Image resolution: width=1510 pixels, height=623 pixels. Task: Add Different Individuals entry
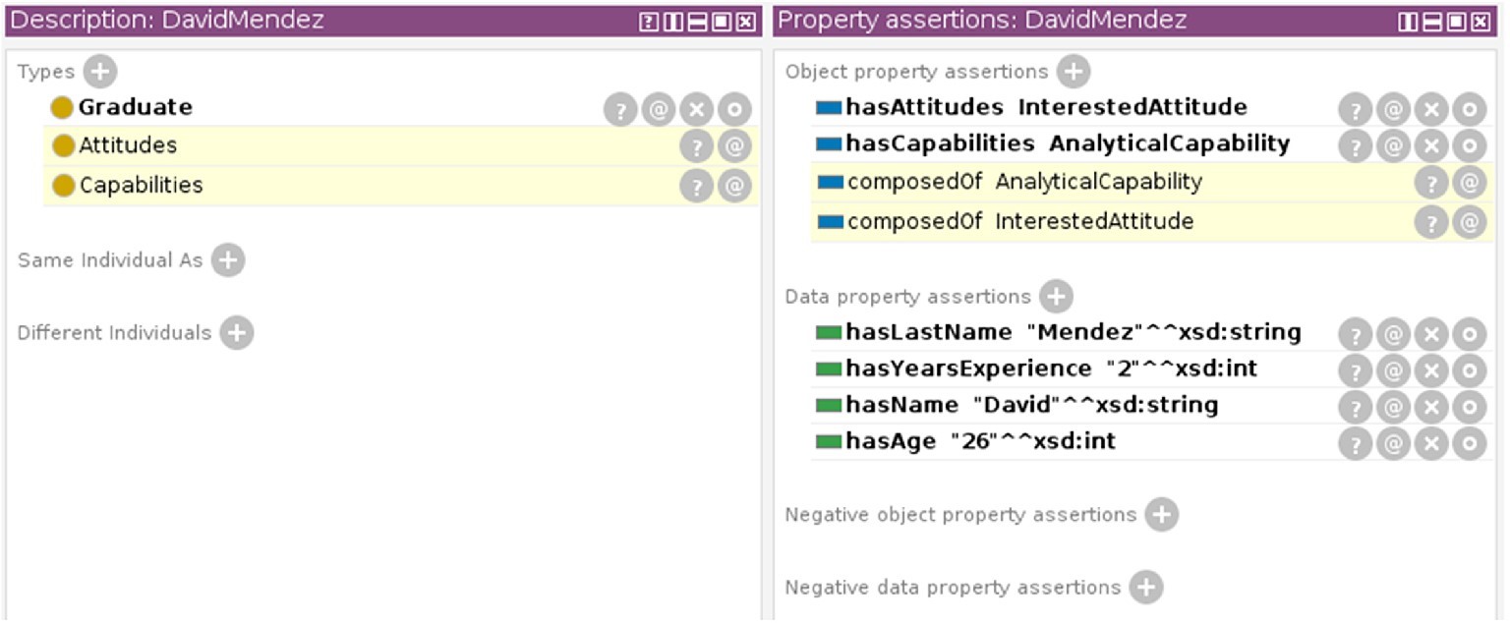[236, 333]
